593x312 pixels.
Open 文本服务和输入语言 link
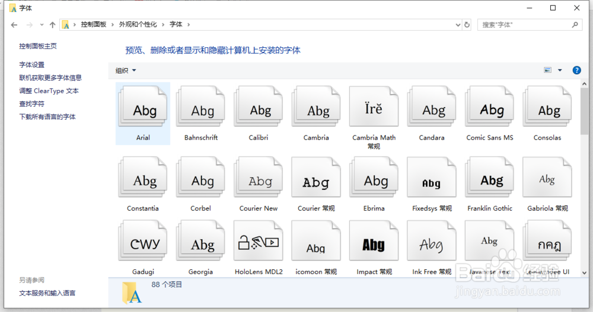coord(47,293)
